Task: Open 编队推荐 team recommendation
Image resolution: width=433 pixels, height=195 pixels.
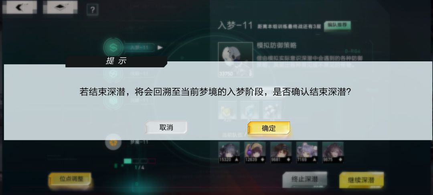Action: coord(337,25)
